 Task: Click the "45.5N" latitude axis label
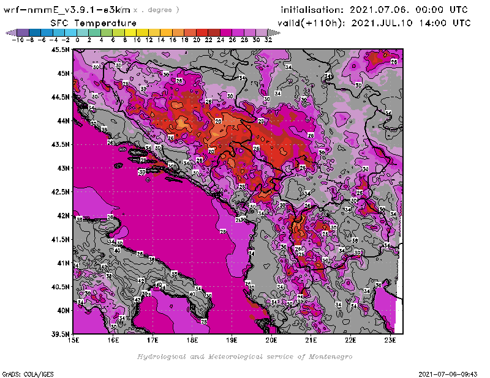60,50
